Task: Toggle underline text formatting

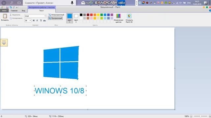Action: [x=41, y=20]
